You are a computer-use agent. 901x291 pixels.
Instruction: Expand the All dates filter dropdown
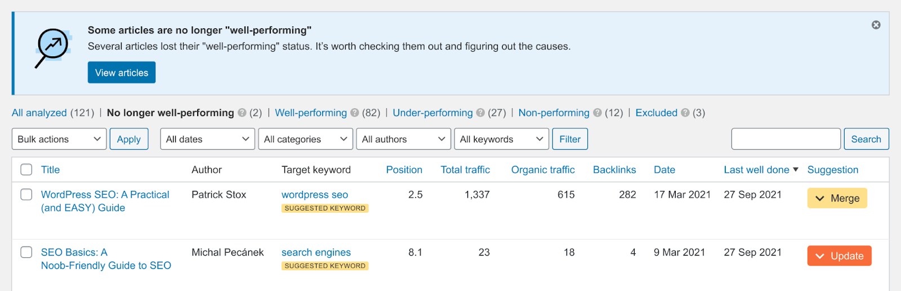(207, 139)
